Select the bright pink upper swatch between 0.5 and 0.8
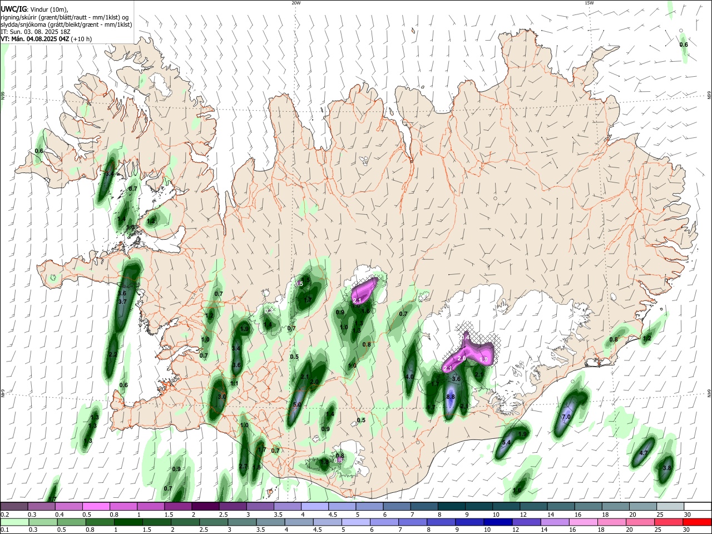This screenshot has width=712, height=534. pyautogui.click(x=96, y=507)
